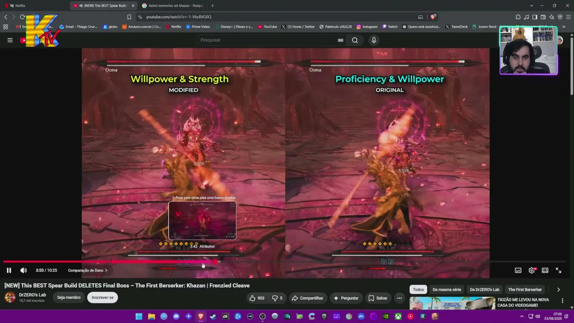The image size is (574, 323).
Task: Open the TweetDeck bookmark
Action: (457, 26)
